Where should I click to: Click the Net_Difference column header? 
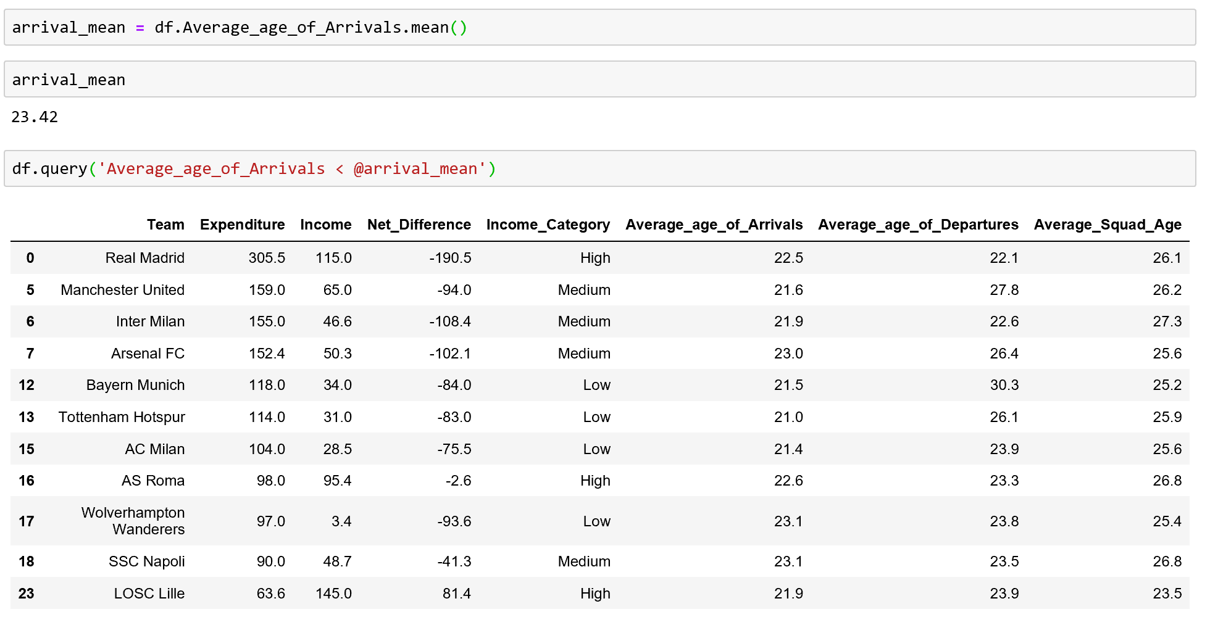point(419,225)
